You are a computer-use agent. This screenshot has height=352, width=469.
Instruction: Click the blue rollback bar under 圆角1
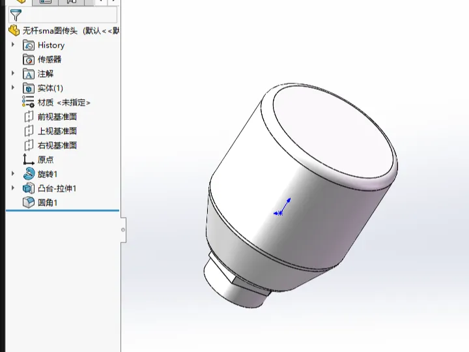pyautogui.click(x=63, y=211)
